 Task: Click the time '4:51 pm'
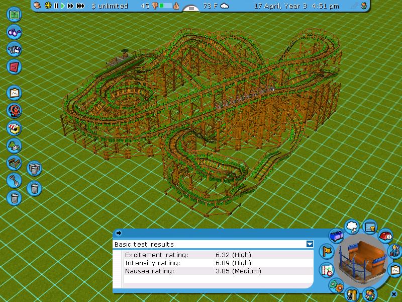click(325, 6)
